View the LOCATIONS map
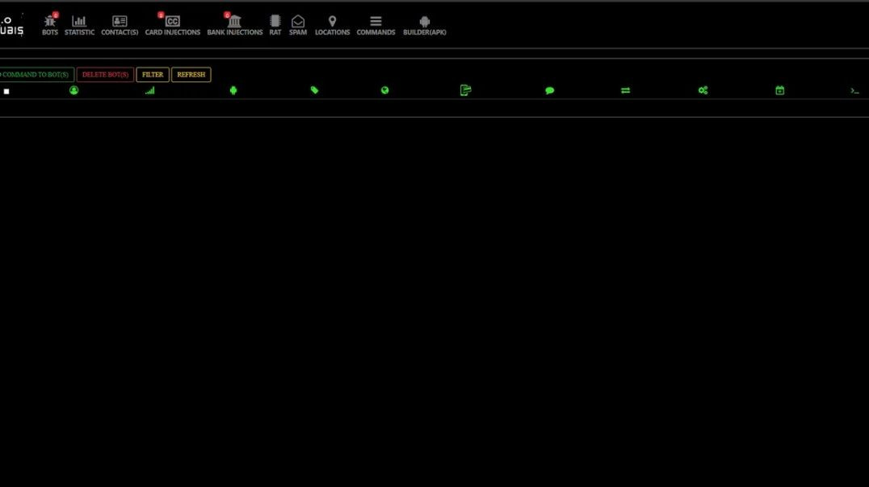The width and height of the screenshot is (869, 487). click(332, 23)
